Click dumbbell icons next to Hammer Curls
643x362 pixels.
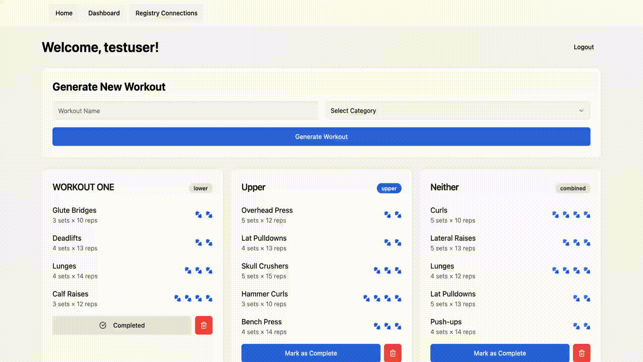click(x=382, y=298)
